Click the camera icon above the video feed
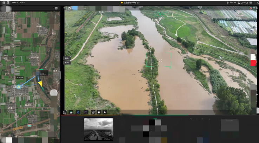This screenshot has width=259, height=143. 69,8
